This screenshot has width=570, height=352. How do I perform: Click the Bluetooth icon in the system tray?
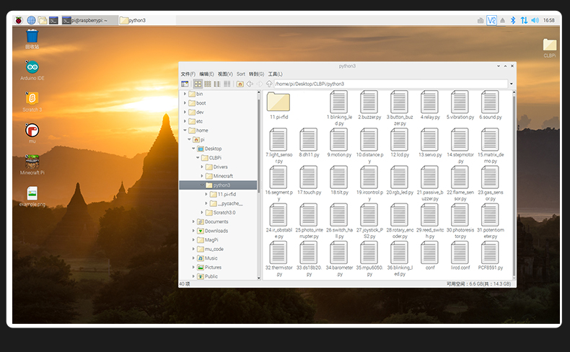[513, 20]
